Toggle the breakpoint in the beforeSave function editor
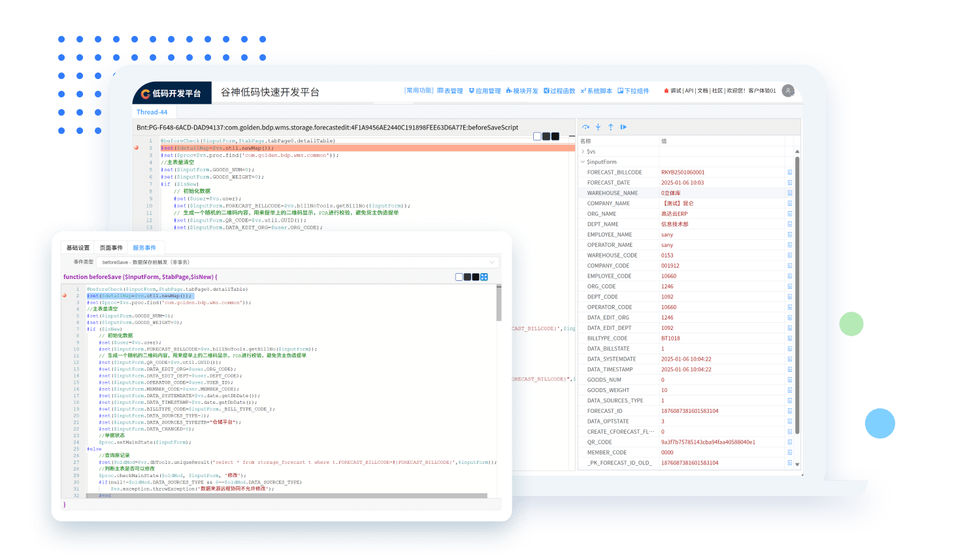This screenshot has width=967, height=558. (x=64, y=296)
